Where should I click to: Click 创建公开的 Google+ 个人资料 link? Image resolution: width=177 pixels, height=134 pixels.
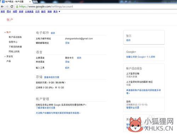(141, 57)
